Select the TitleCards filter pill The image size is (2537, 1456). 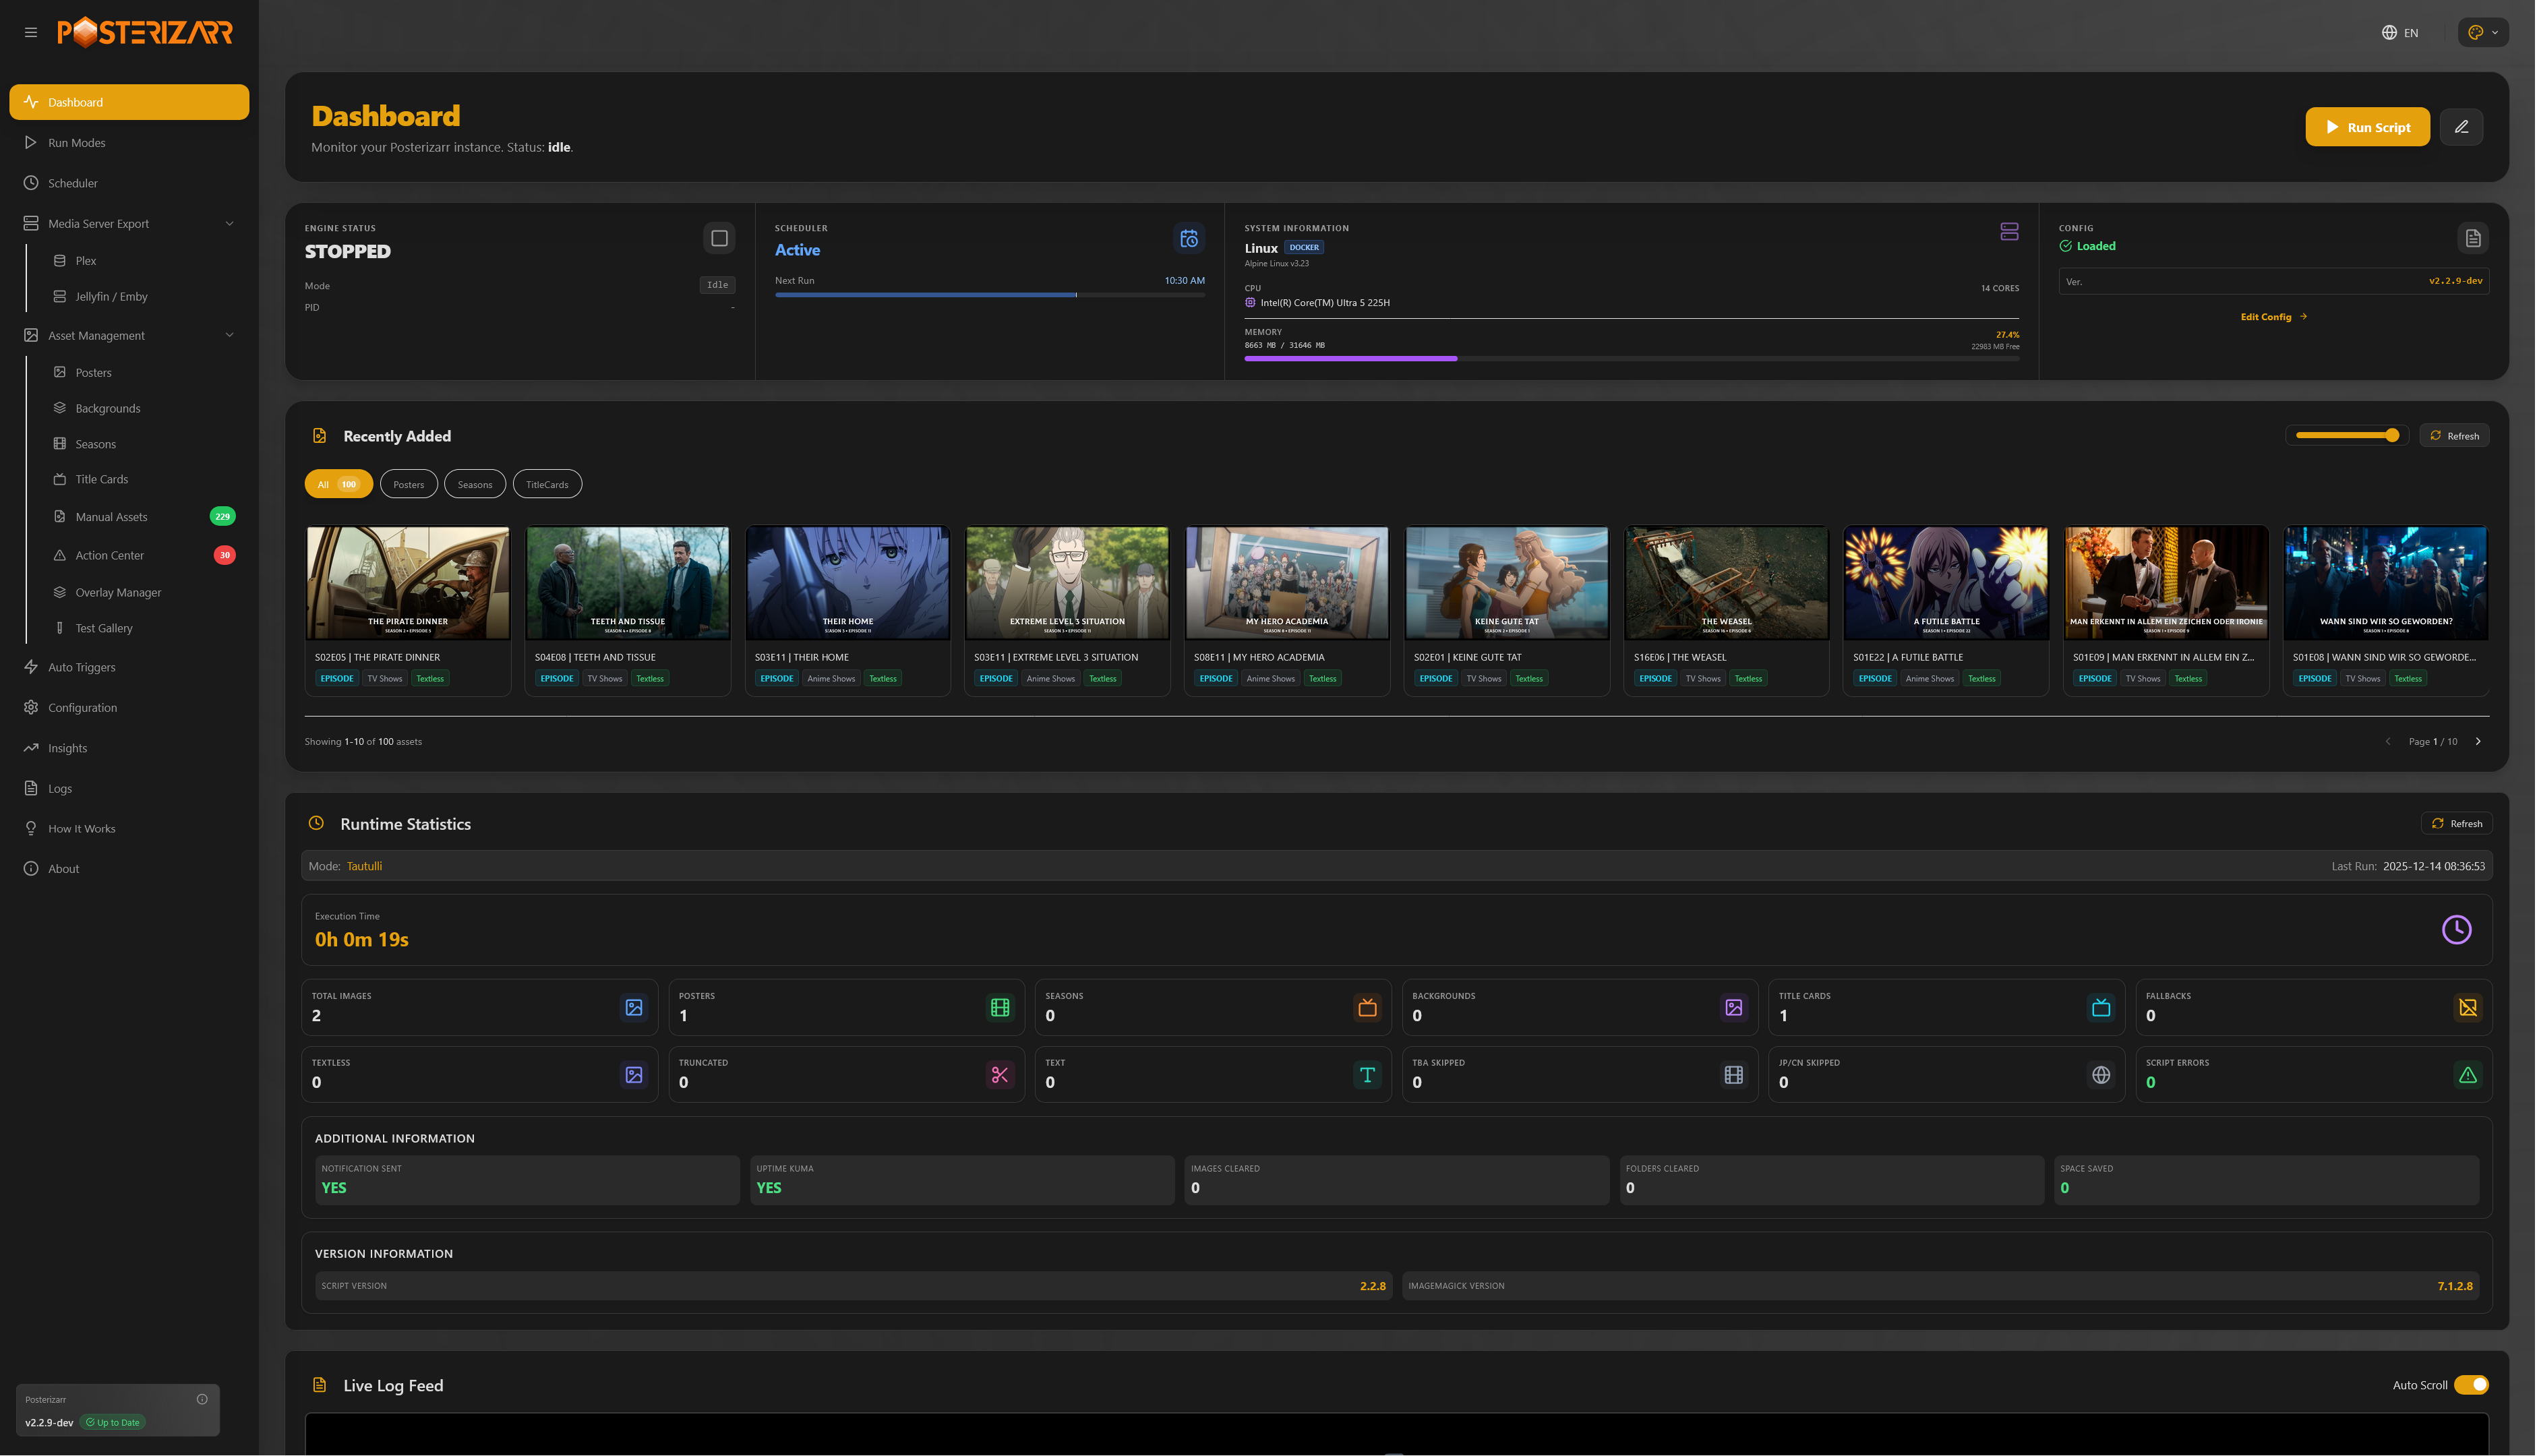pyautogui.click(x=547, y=485)
